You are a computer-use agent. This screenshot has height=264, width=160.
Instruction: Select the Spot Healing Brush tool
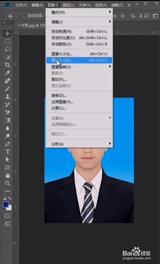tap(7, 81)
